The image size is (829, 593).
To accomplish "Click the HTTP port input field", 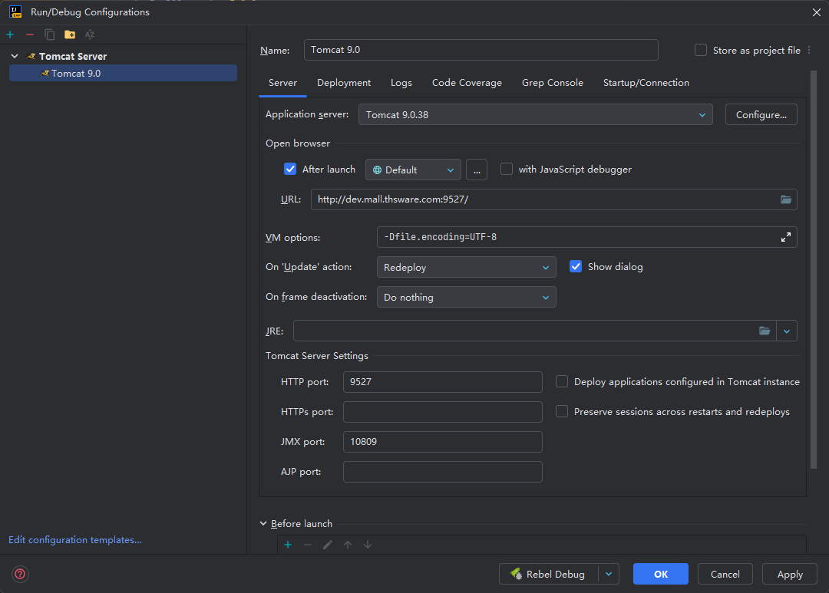I will [x=442, y=381].
